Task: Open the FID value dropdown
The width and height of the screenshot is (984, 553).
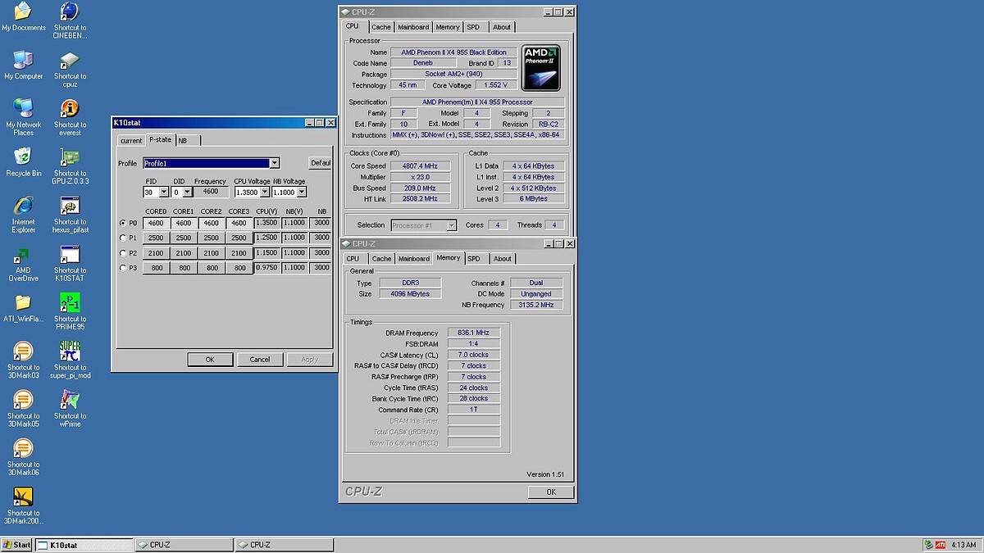Action: 164,193
